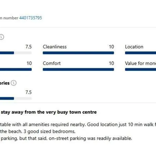The height and width of the screenshot is (150, 156).
Task: Select the Value for money label
Action: pos(140,63)
